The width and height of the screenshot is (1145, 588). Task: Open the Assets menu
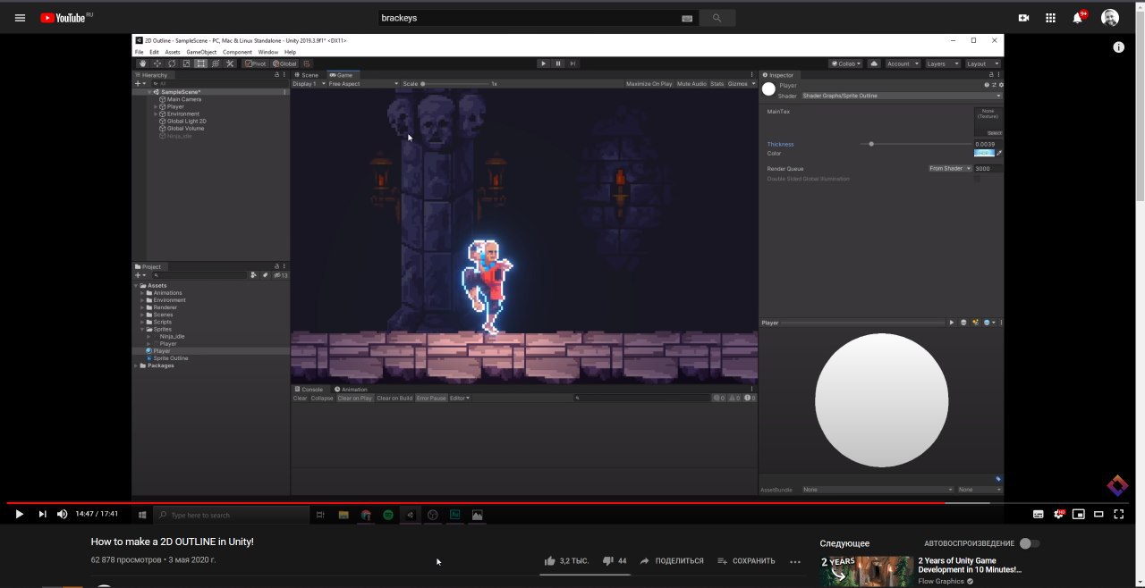coord(173,52)
